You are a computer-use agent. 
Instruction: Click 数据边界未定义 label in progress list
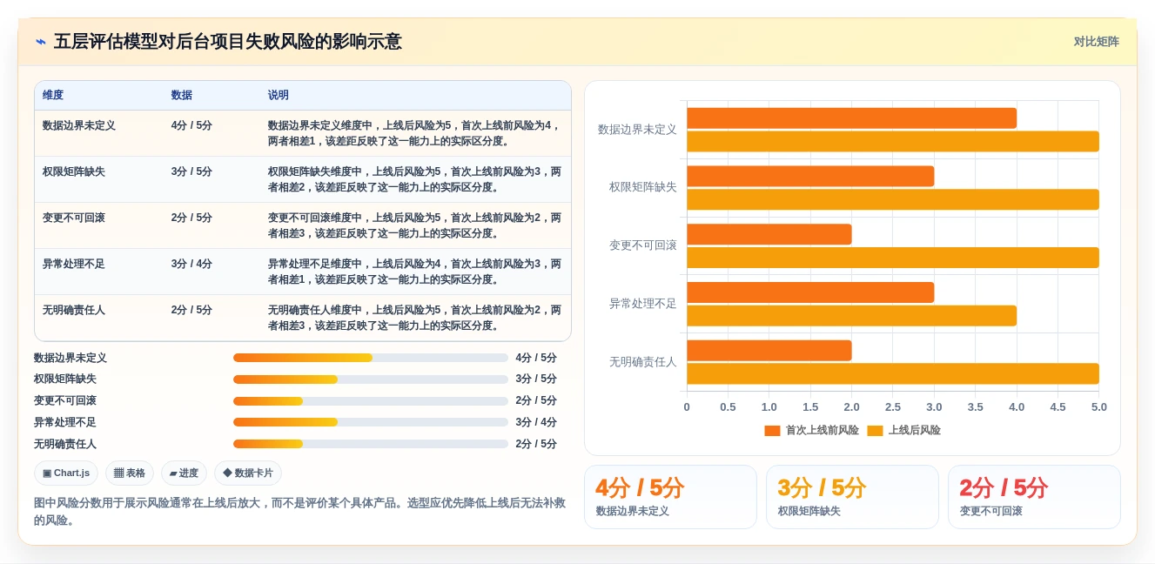(71, 358)
